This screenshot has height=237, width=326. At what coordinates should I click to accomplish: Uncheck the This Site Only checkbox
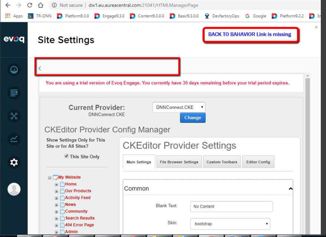(x=66, y=156)
